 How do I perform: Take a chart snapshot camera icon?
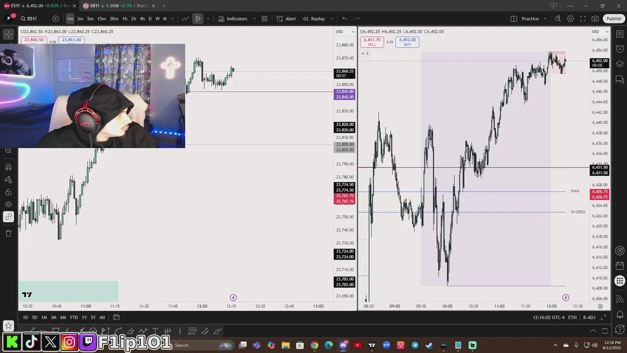595,19
